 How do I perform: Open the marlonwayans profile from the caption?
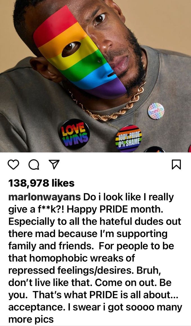[x=45, y=197]
